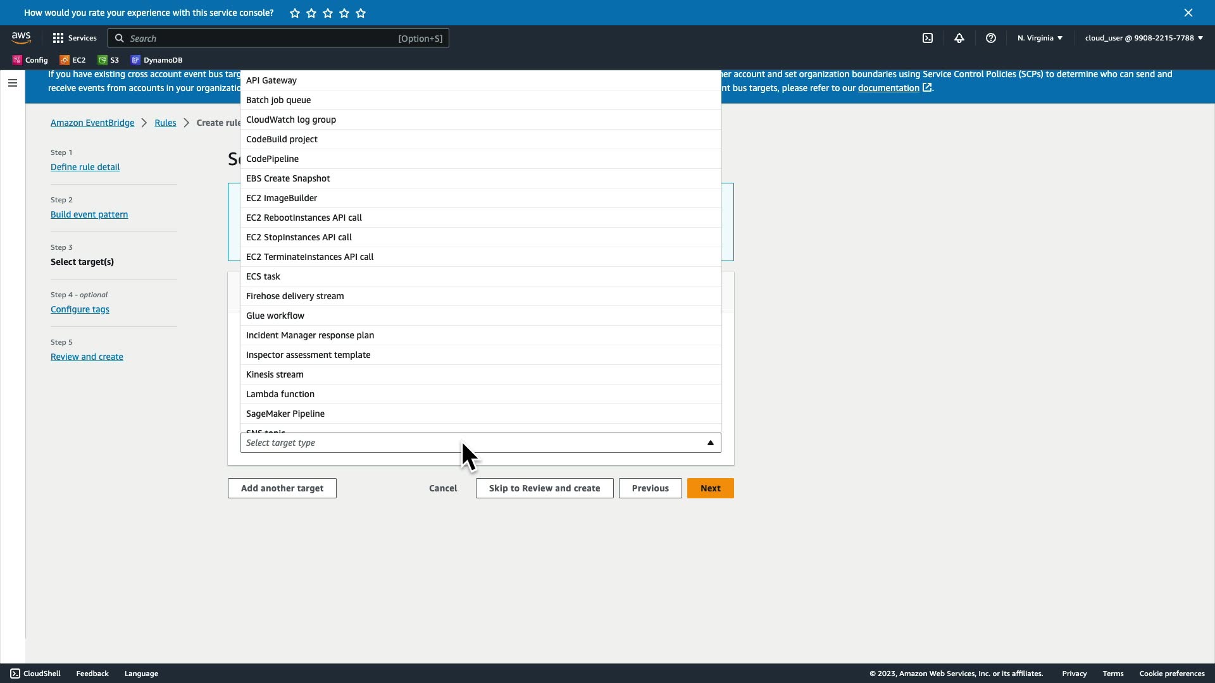Select EC2 StopInstances API call option
1215x683 pixels.
(299, 237)
